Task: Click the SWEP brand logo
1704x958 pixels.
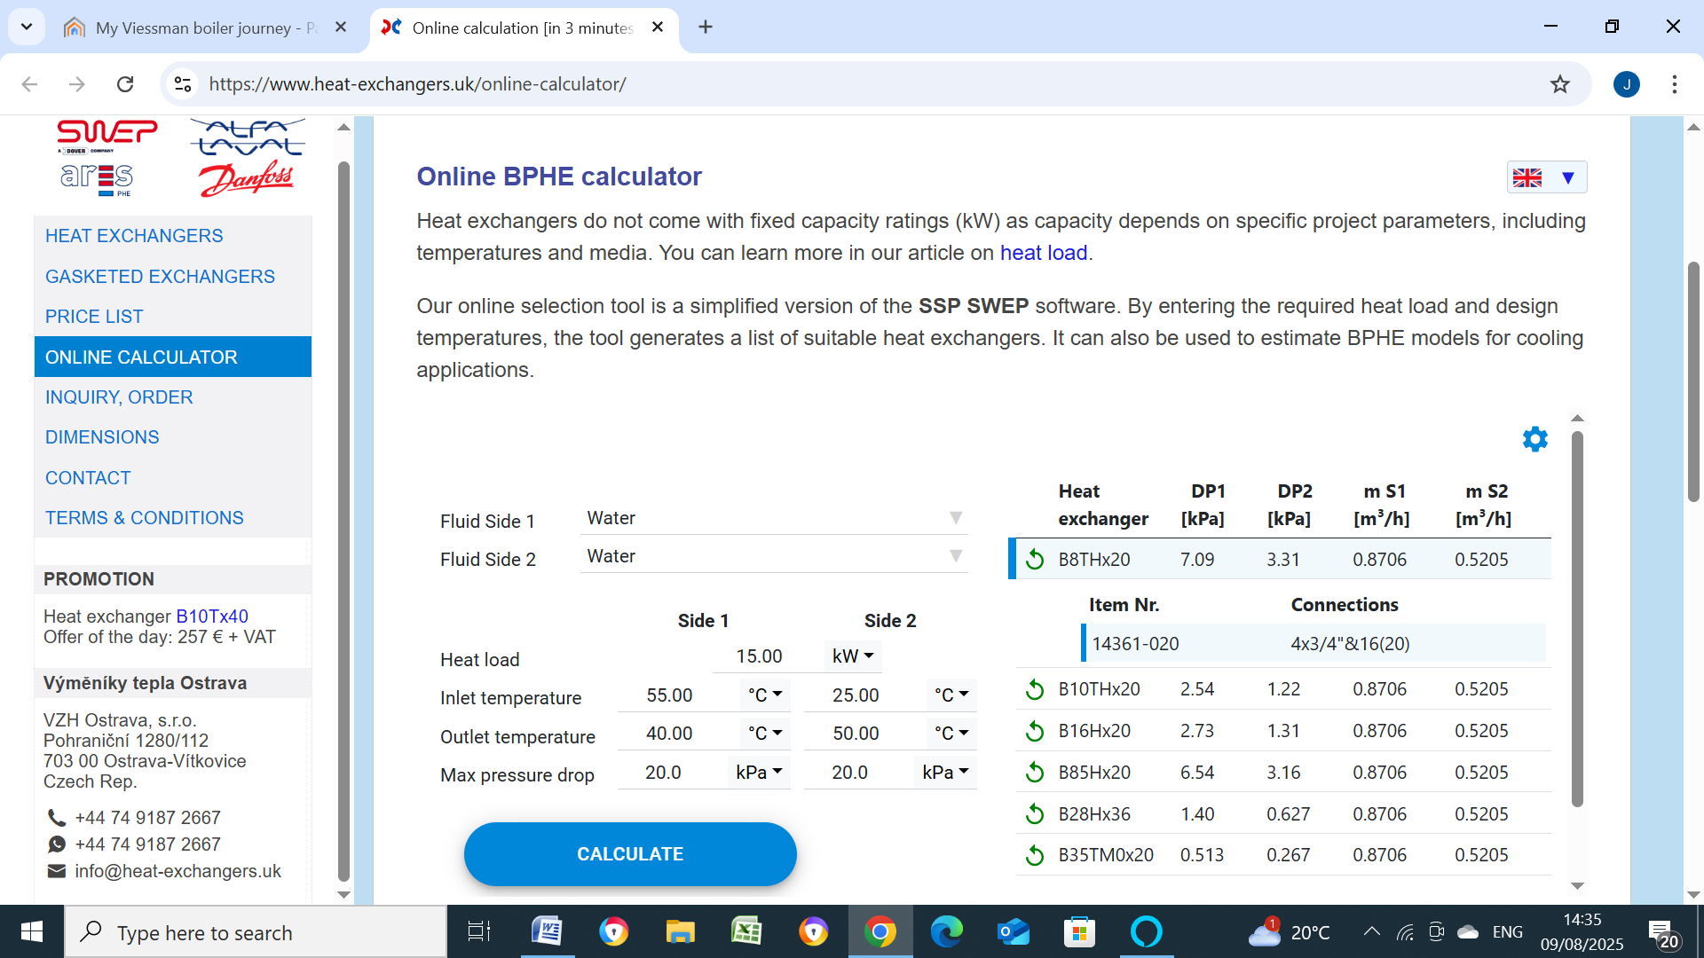Action: click(x=107, y=133)
